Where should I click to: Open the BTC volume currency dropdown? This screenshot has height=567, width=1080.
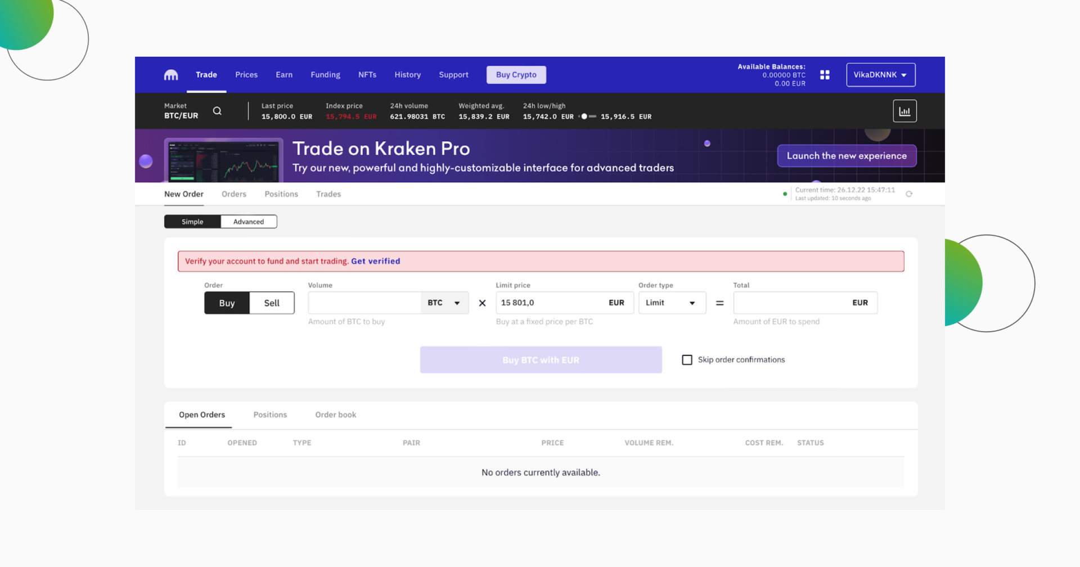[444, 303]
